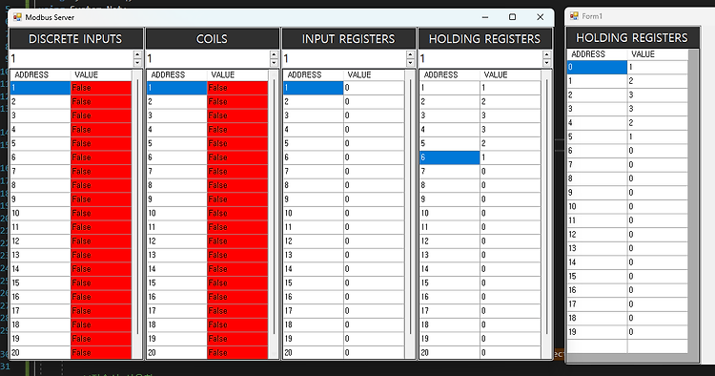Select Input Registers address 14 cell
Viewport: 715px width, 376px height.
coord(313,269)
